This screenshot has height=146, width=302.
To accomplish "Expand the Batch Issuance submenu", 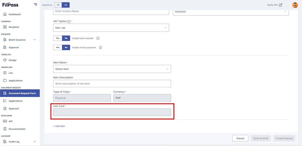I will click(34, 40).
